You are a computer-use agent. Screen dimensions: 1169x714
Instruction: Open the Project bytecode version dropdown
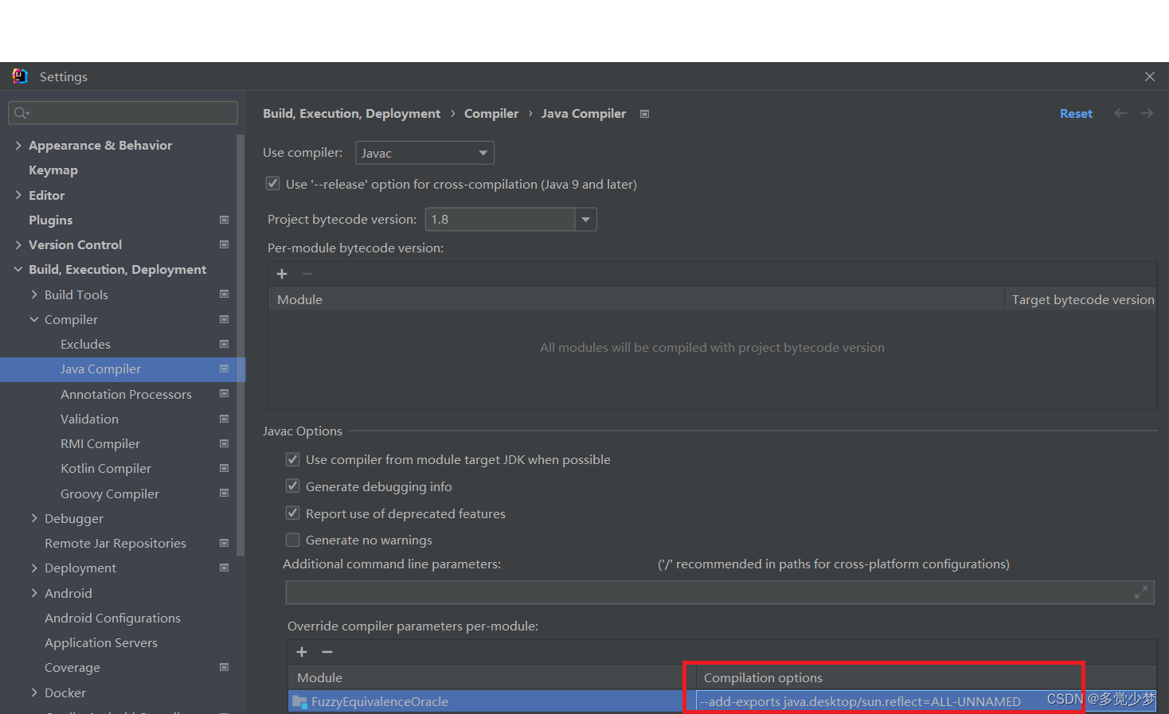pos(586,219)
